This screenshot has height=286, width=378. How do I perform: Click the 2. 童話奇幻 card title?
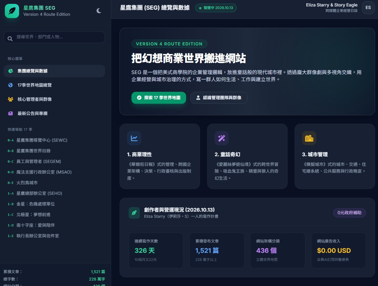(x=227, y=155)
